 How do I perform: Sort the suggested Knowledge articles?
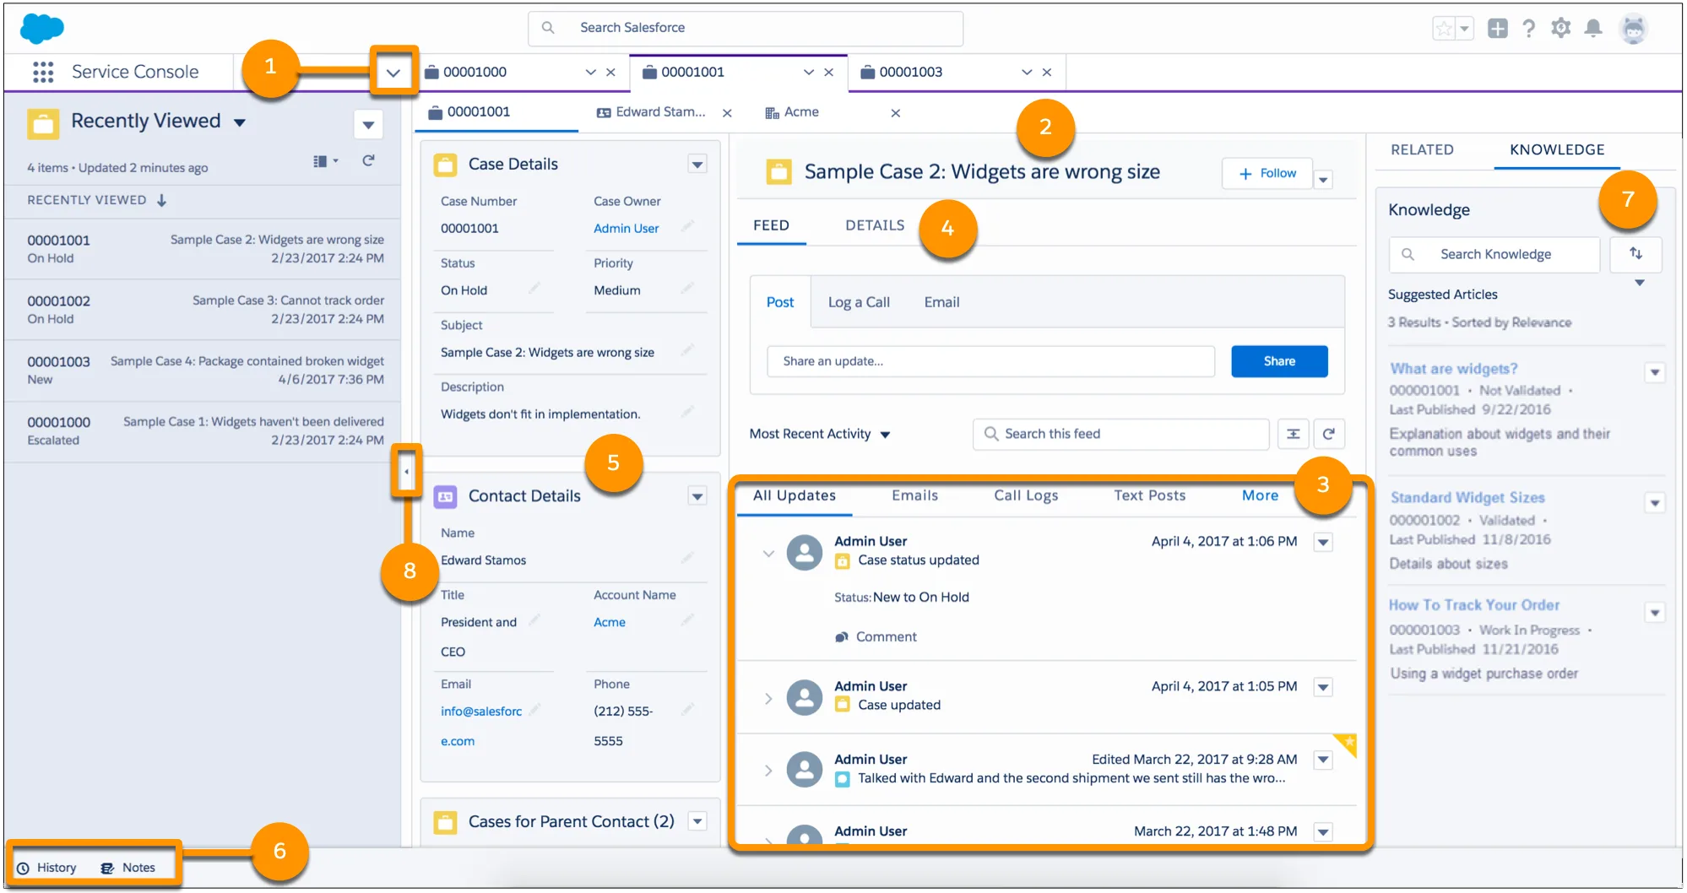[1635, 254]
